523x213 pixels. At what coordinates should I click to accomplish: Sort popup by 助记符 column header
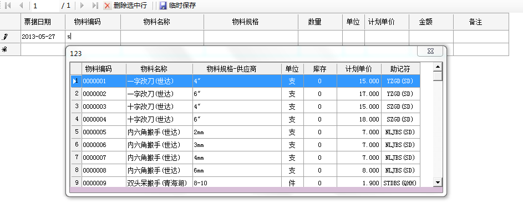pos(400,69)
